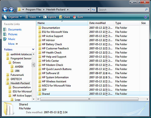Select Drivers folder in tree
Screen dimensions: 151x118
[x=14, y=62]
